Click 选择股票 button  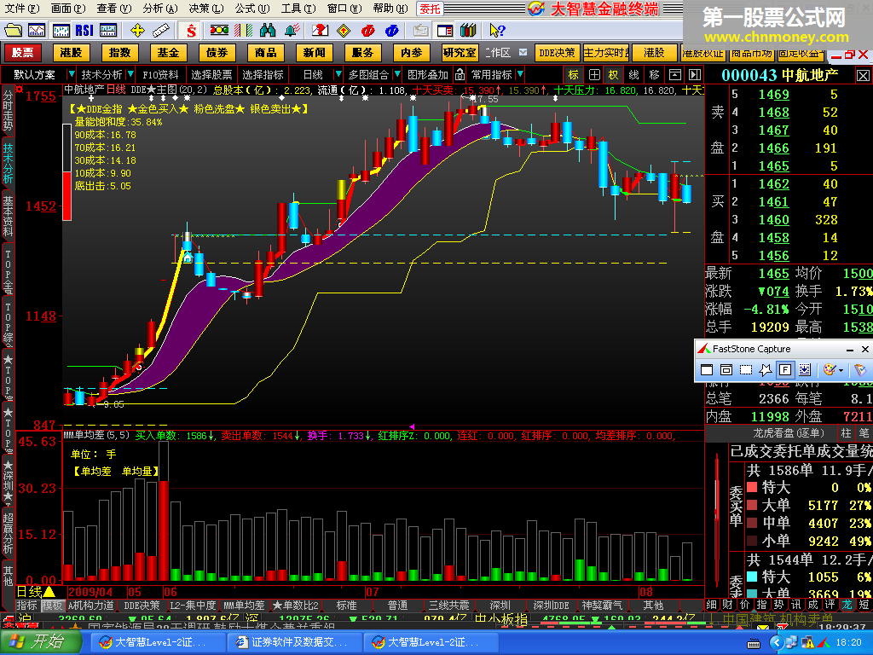(x=211, y=74)
